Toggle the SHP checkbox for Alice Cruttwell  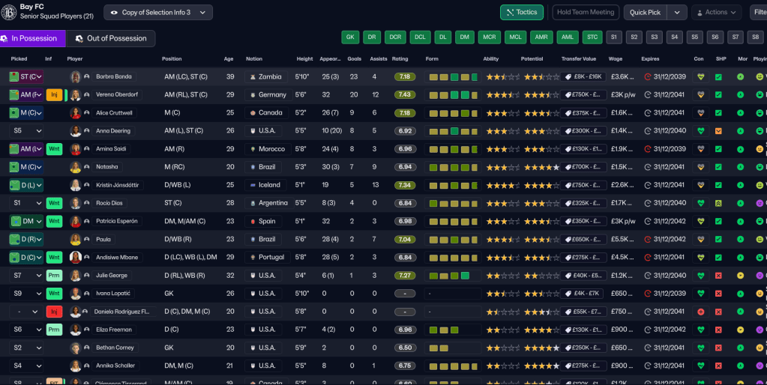(718, 113)
